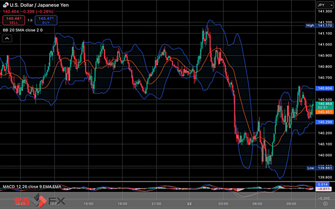The width and height of the screenshot is (335, 209).
Task: Select the orange 140.451 SMA price label
Action: tap(325, 112)
